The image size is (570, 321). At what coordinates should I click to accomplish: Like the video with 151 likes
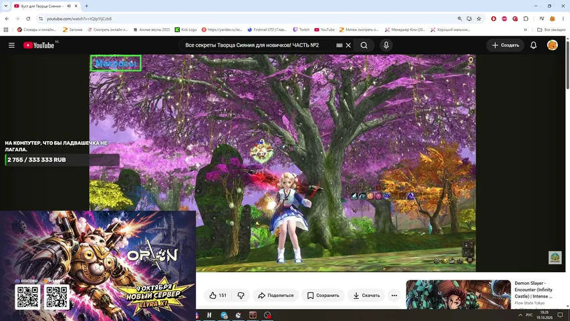tap(218, 296)
